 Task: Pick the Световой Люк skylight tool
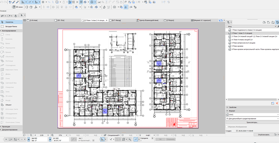11,83
